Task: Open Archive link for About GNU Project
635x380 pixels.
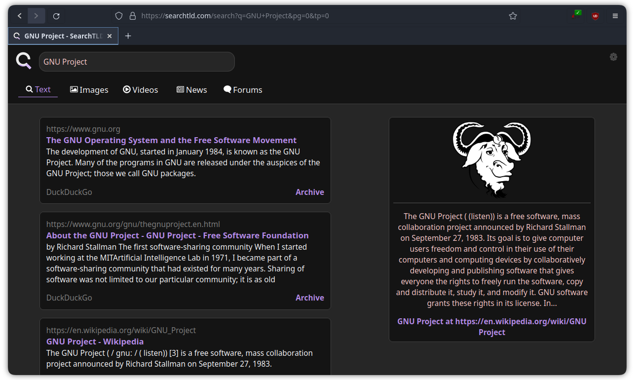Action: pyautogui.click(x=310, y=298)
